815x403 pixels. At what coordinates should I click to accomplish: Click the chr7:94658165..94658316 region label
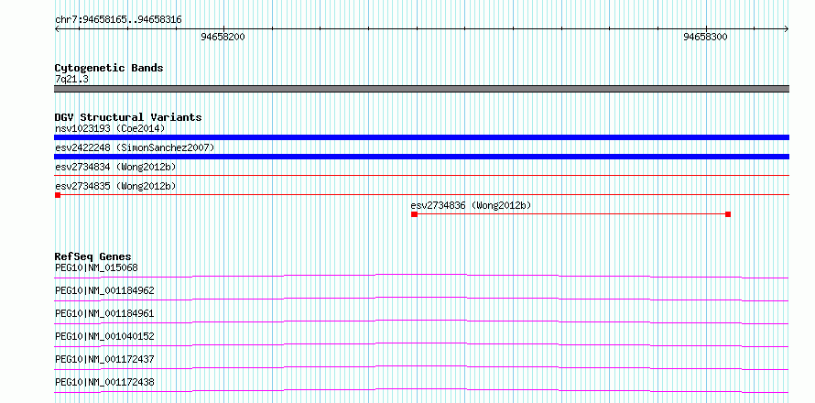(118, 20)
